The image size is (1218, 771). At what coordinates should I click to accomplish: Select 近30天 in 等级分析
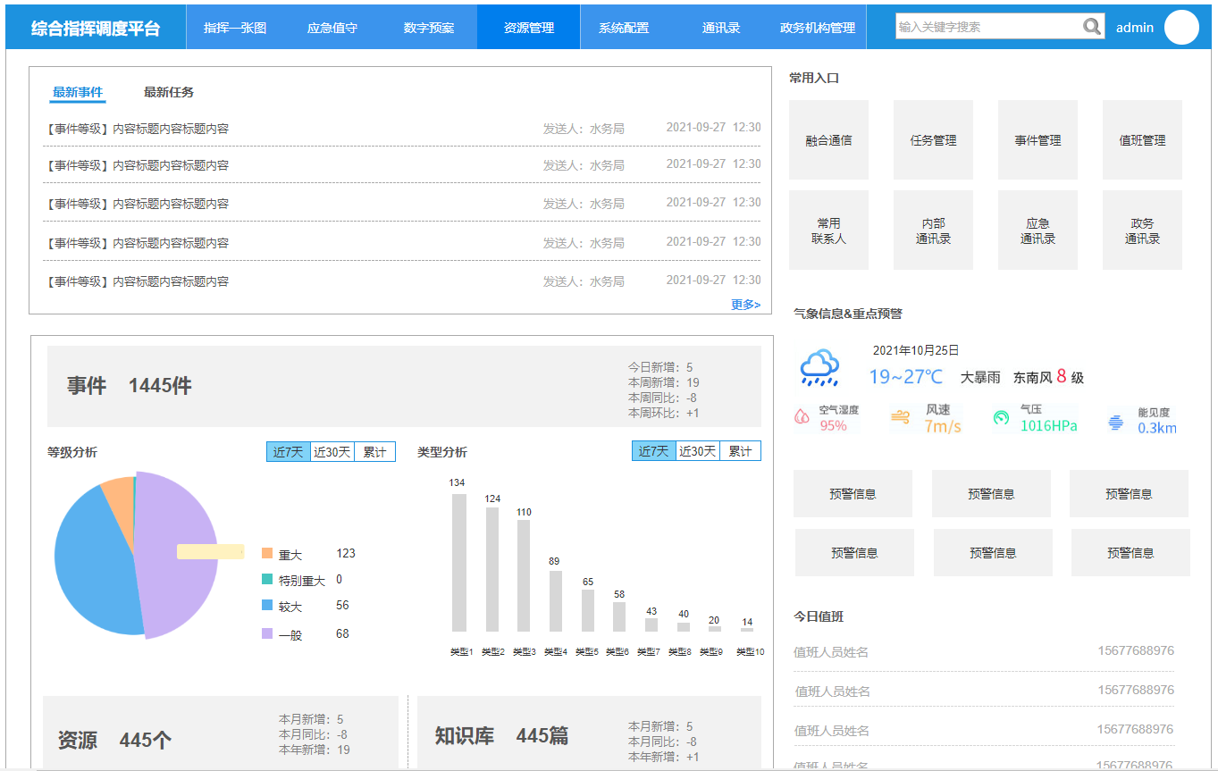332,451
